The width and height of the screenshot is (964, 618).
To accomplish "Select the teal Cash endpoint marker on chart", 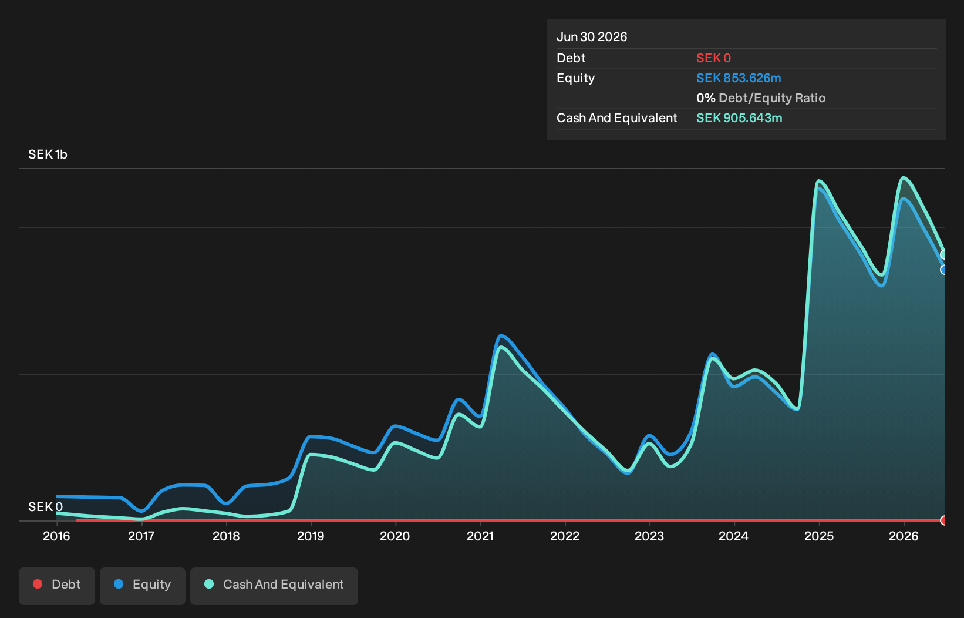I will pos(944,254).
